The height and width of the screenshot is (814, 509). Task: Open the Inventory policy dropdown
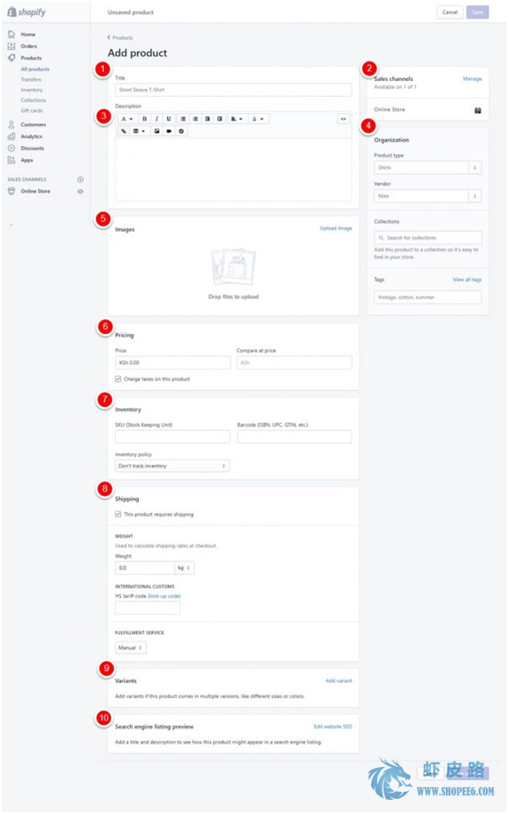[173, 466]
